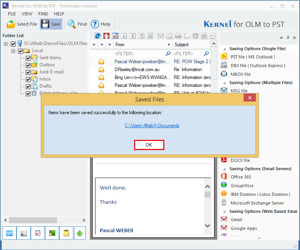
Task: Open the Tasks clipboard view
Action: tap(38, 233)
